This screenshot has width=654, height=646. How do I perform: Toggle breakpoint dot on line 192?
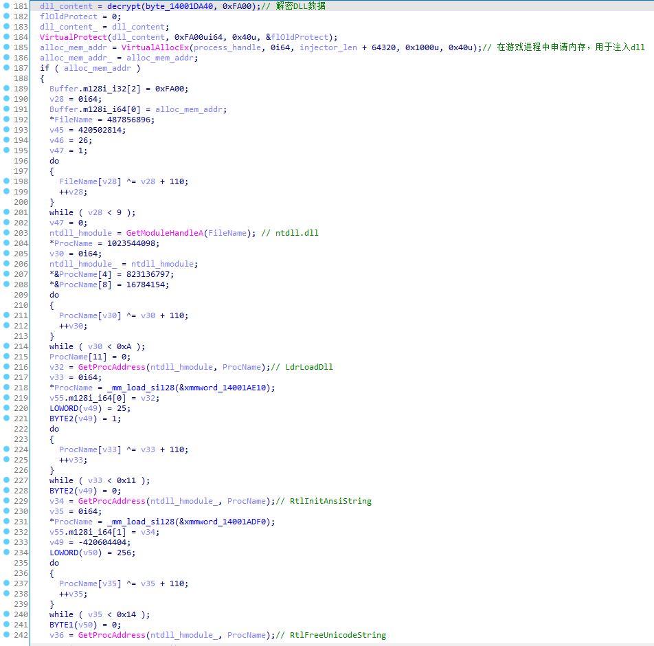pos(6,120)
